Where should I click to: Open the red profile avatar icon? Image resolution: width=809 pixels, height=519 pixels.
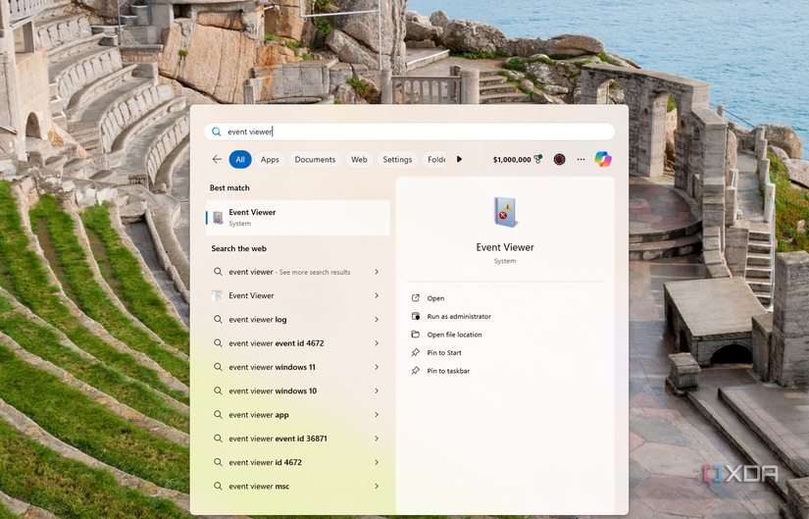coord(559,160)
